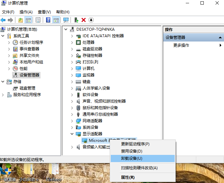Click the Help question mark toolbar icon
The height and width of the screenshot is (183, 224).
click(x=48, y=20)
